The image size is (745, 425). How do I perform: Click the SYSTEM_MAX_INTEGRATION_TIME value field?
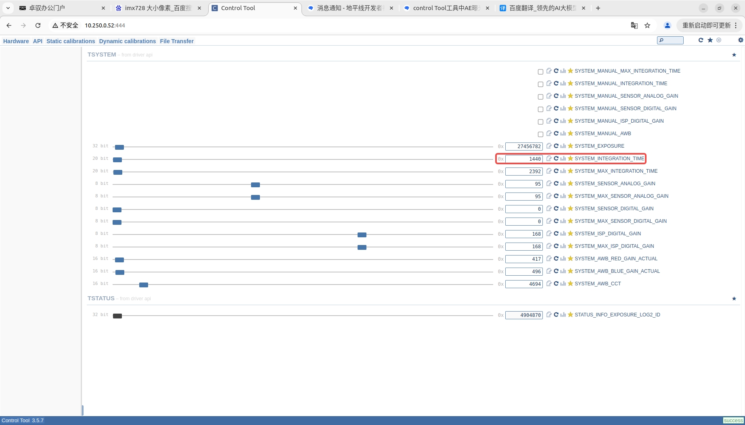tap(524, 172)
